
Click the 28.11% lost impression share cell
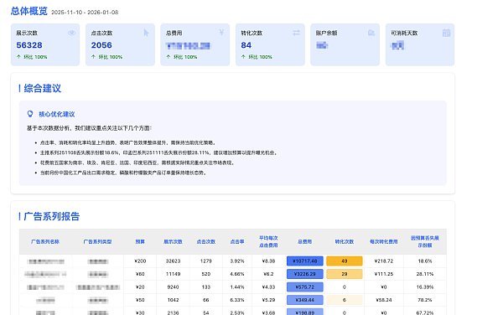[x=425, y=274]
